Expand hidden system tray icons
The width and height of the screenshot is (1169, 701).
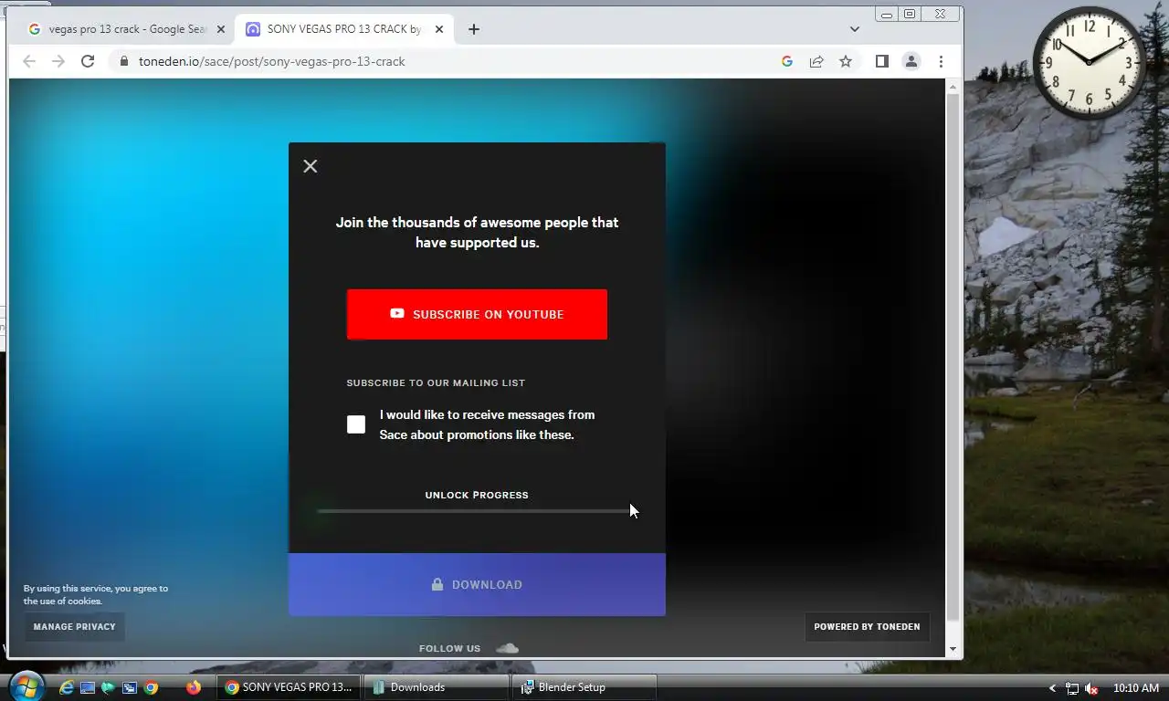click(1052, 688)
